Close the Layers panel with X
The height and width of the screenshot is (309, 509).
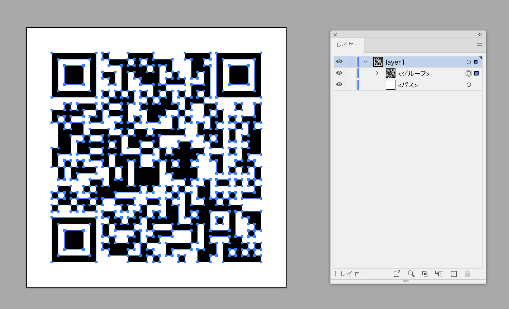335,35
